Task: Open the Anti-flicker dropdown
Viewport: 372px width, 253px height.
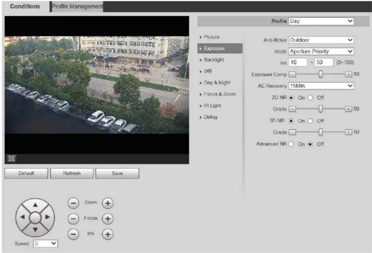Action: click(x=321, y=40)
